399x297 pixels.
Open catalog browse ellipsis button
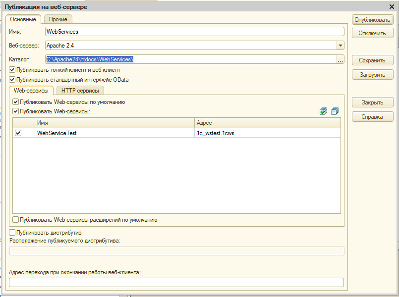pos(341,59)
